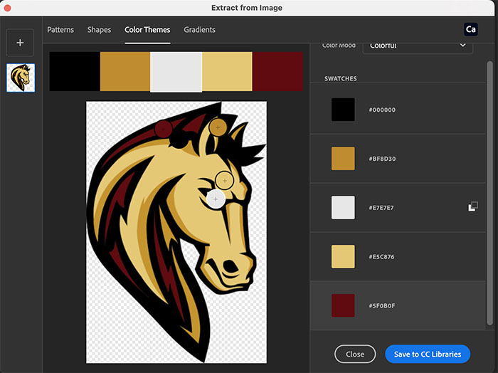The height and width of the screenshot is (373, 498).
Task: Select the horse image thumbnail in sidebar
Action: (21, 78)
